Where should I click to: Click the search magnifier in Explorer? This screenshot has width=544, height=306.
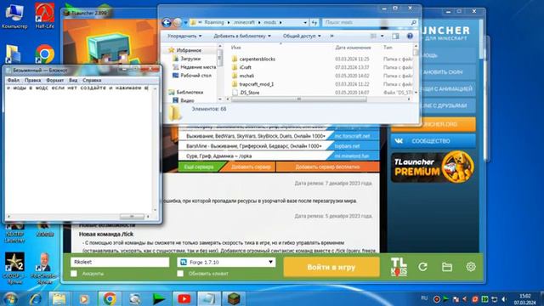point(413,23)
